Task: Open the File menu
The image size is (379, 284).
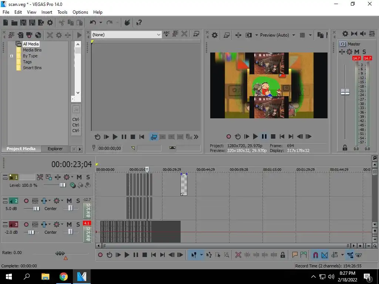Action: click(x=6, y=12)
